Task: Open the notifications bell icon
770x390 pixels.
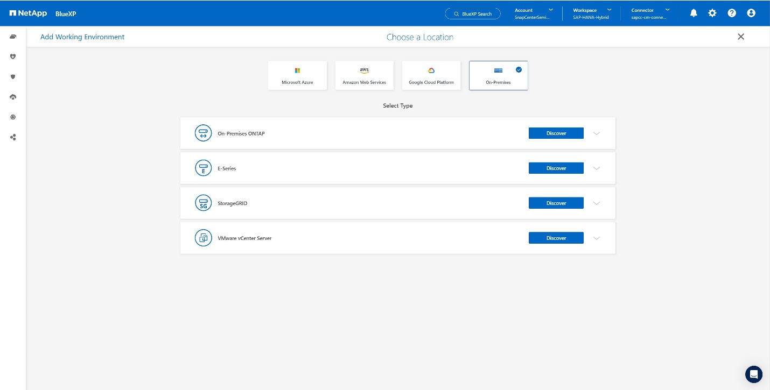Action: coord(694,13)
